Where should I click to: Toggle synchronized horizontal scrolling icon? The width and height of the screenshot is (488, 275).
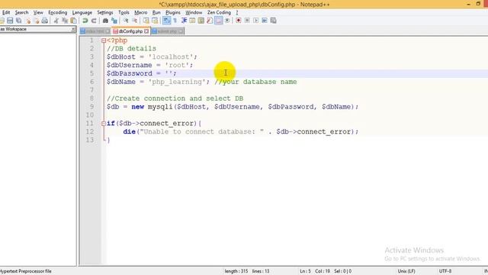(155, 21)
